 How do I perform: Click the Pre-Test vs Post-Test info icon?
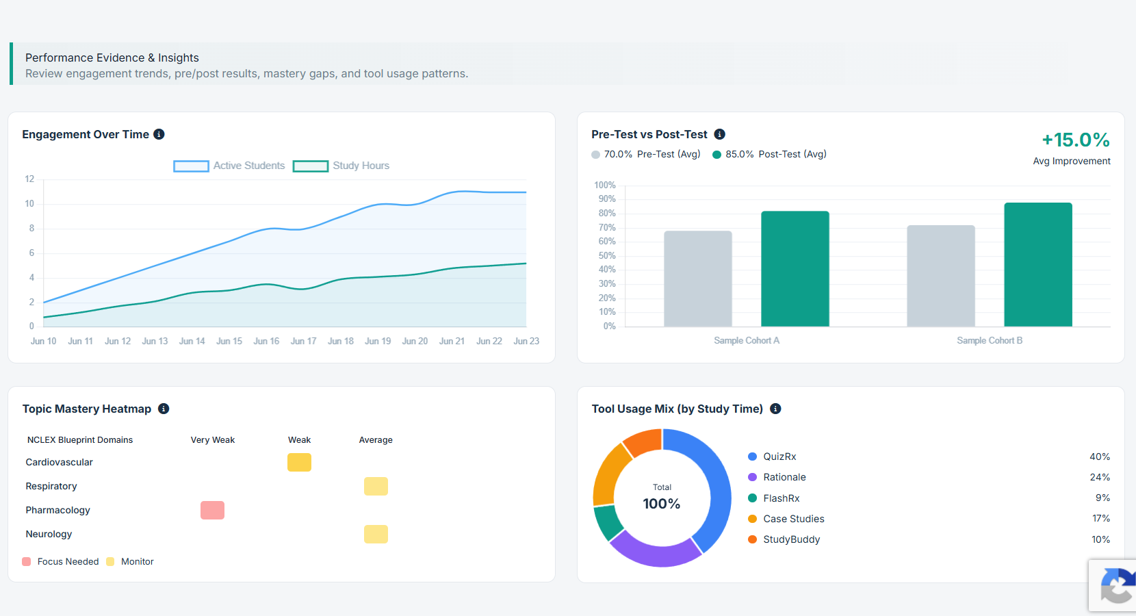(x=719, y=134)
